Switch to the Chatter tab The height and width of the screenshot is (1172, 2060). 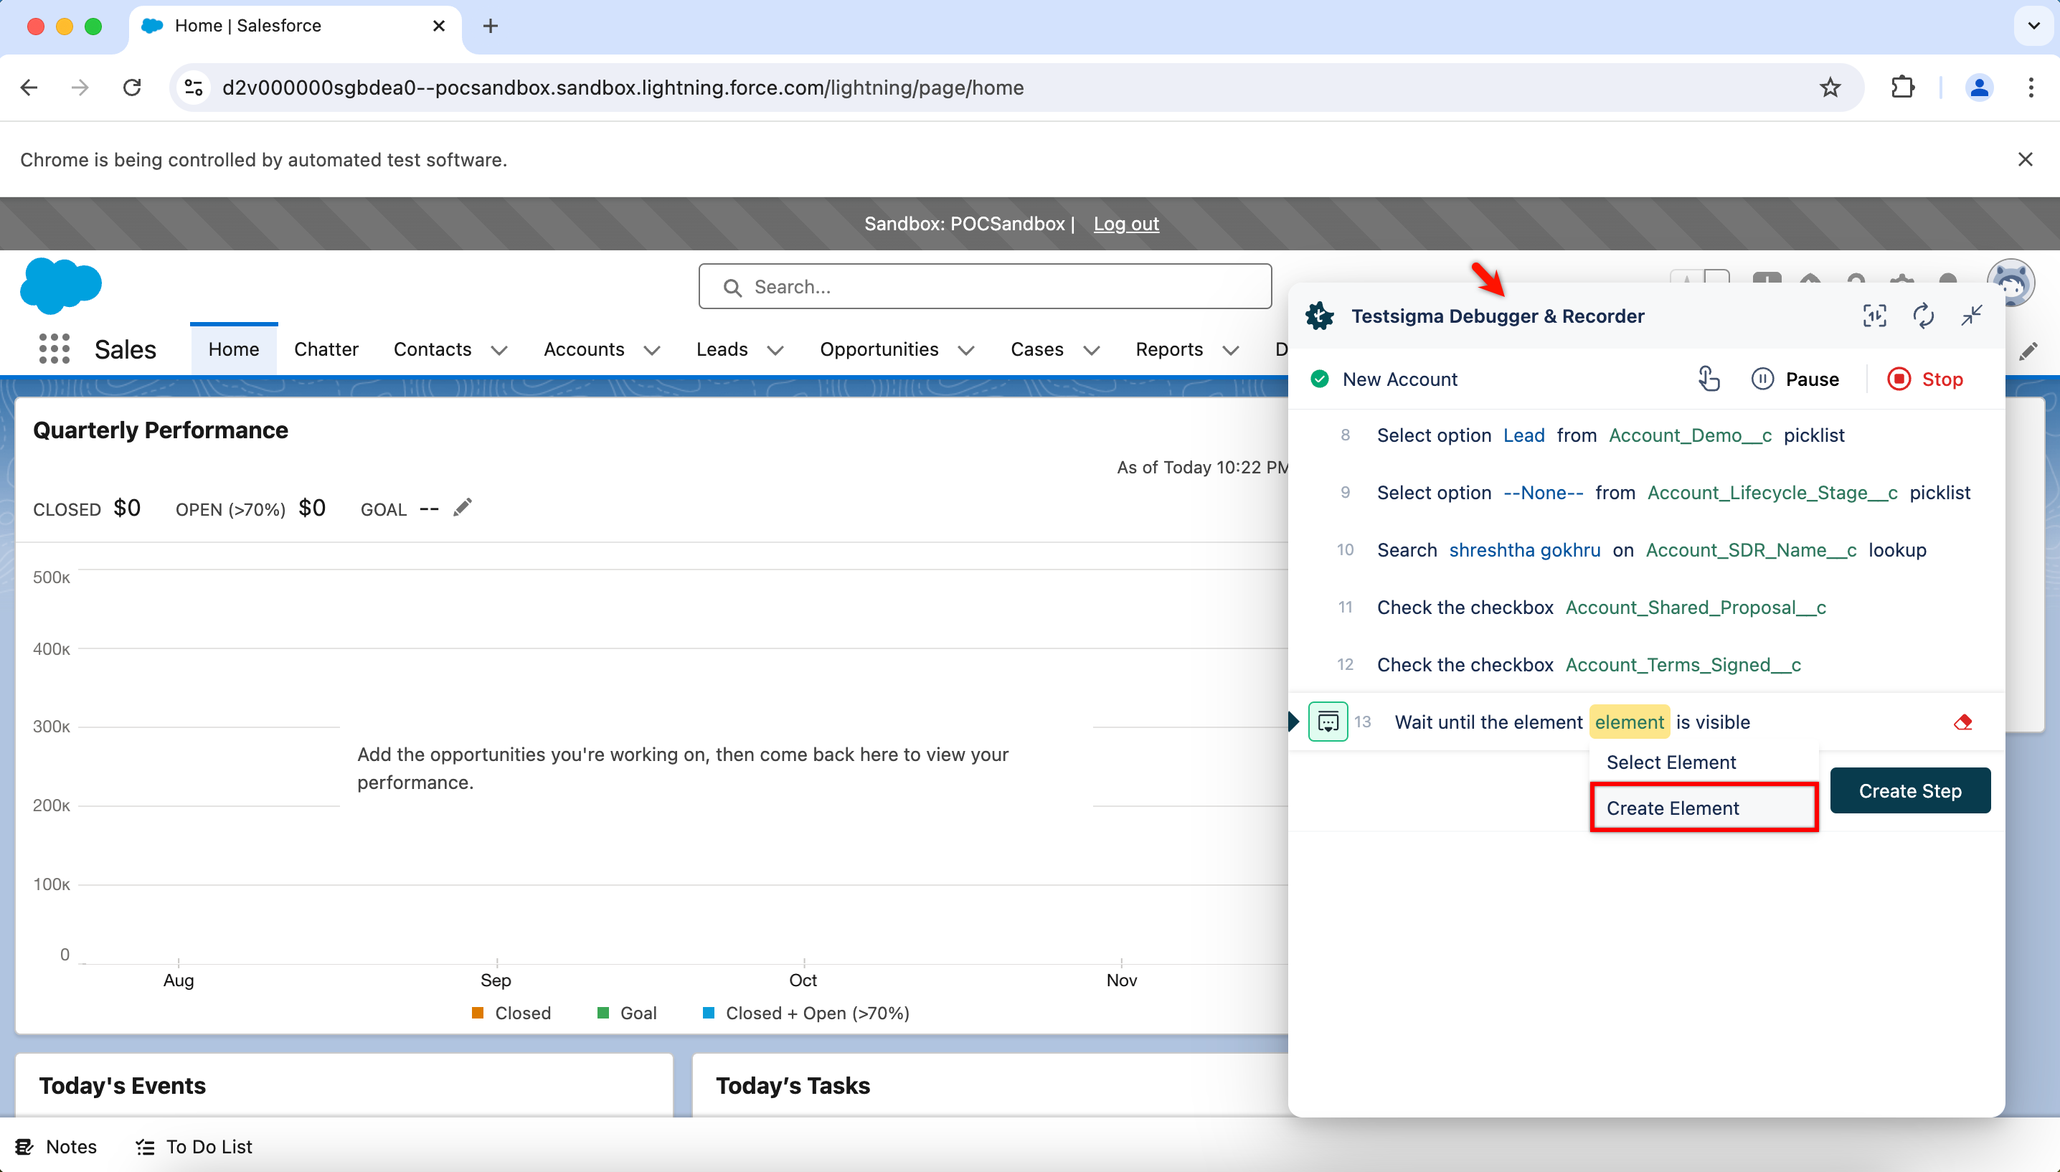pyautogui.click(x=326, y=349)
